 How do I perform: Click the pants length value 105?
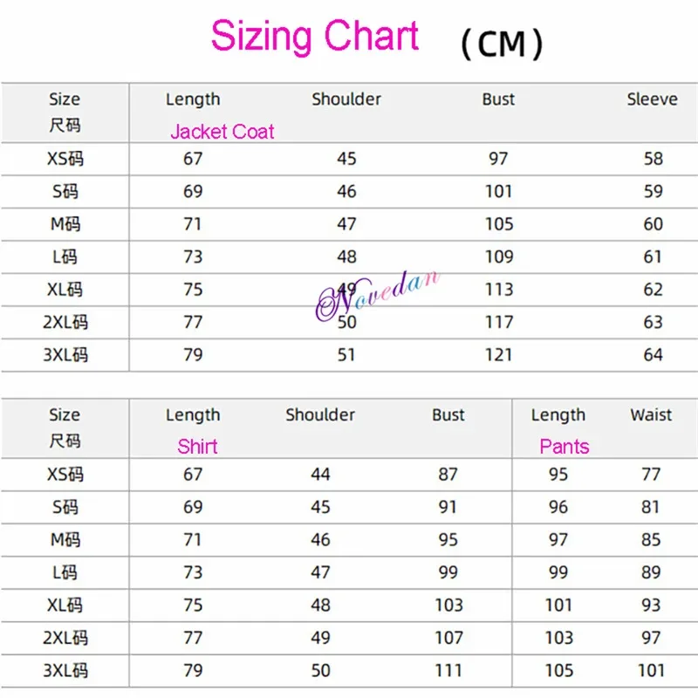[558, 670]
